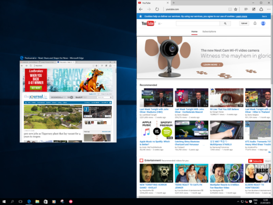Expand the YouTube guide menu
The height and width of the screenshot is (205, 273).
[x=160, y=24]
